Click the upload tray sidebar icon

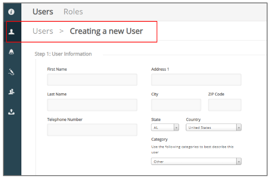(x=12, y=112)
